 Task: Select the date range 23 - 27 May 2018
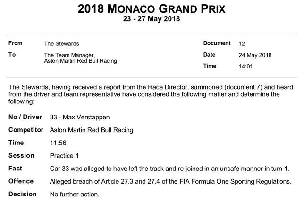[x=152, y=19]
